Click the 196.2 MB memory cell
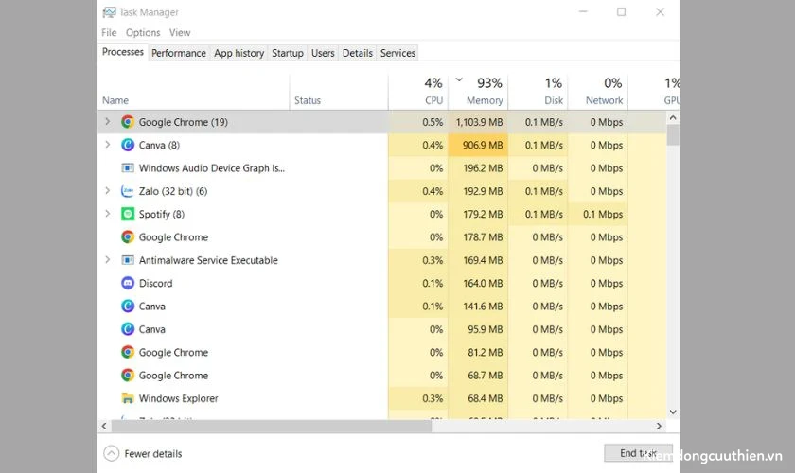Screen dimensions: 795x473 (x=478, y=168)
